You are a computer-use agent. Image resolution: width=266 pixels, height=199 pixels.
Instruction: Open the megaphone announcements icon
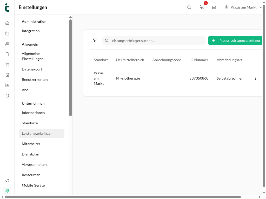(x=7, y=180)
